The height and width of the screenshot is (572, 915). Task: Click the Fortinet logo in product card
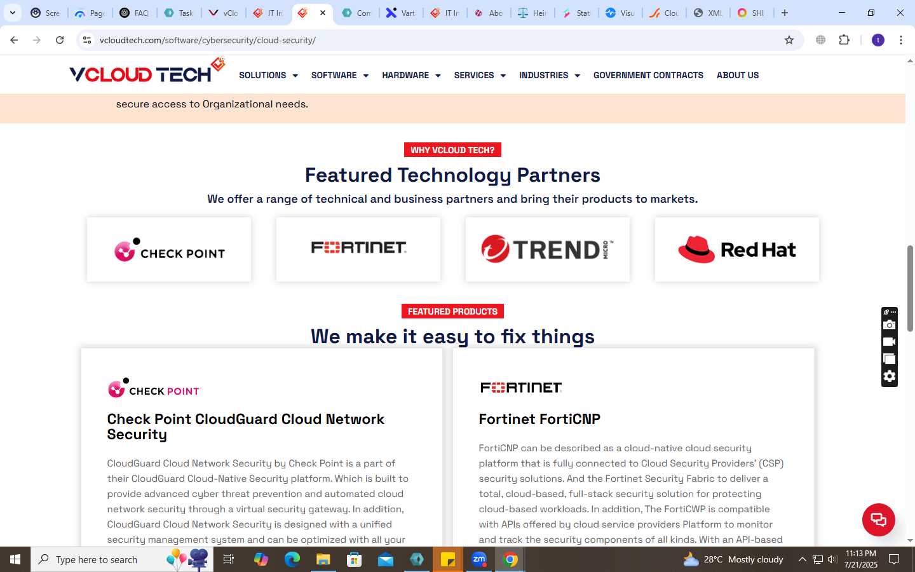point(521,387)
